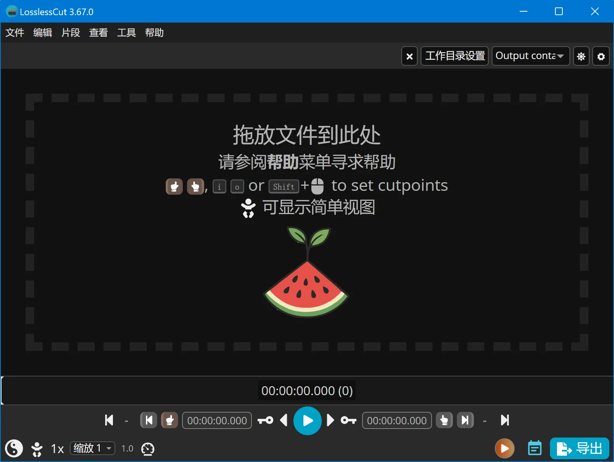Open the 帮助 menu
The image size is (614, 462).
pos(154,33)
